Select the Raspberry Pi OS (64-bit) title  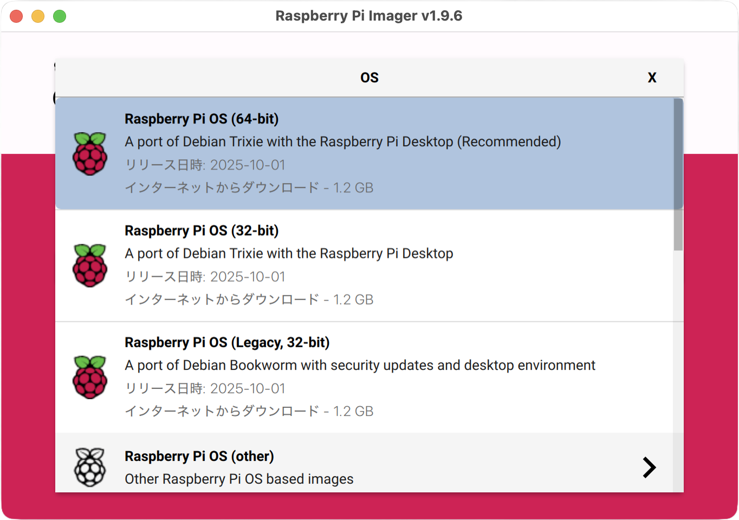pos(202,119)
